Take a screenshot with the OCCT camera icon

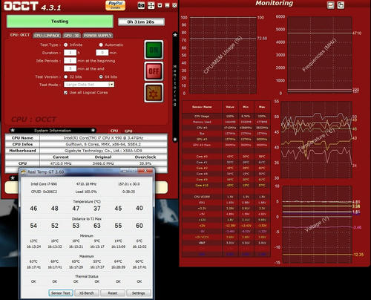click(x=141, y=5)
